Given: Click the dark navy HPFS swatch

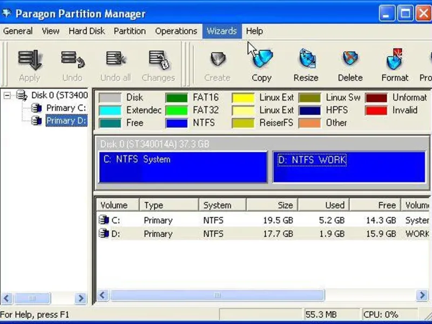Looking at the screenshot, I should 309,111.
